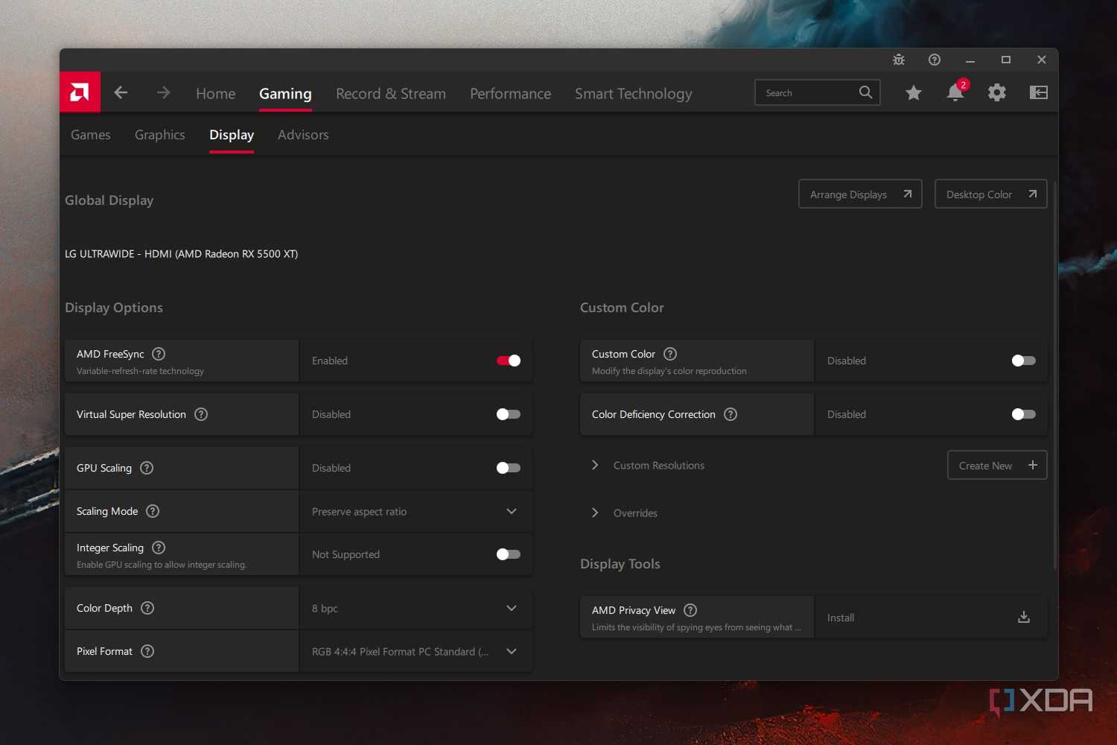Switch to the Home tab
This screenshot has width=1117, height=745.
point(216,93)
